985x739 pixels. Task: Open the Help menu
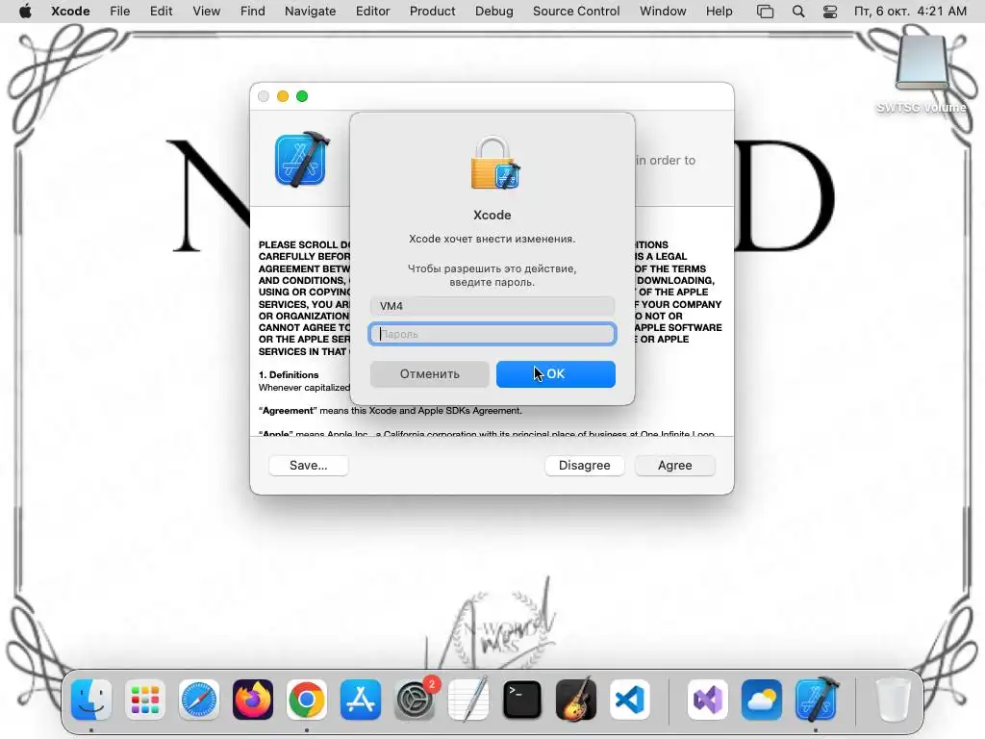pyautogui.click(x=720, y=12)
